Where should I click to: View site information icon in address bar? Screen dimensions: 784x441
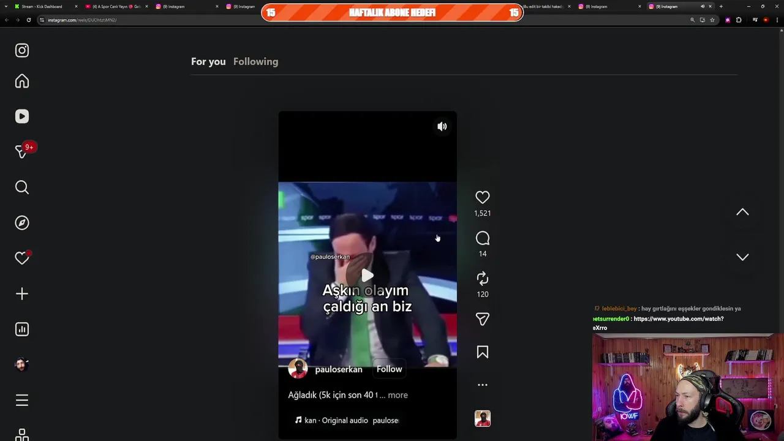[42, 20]
